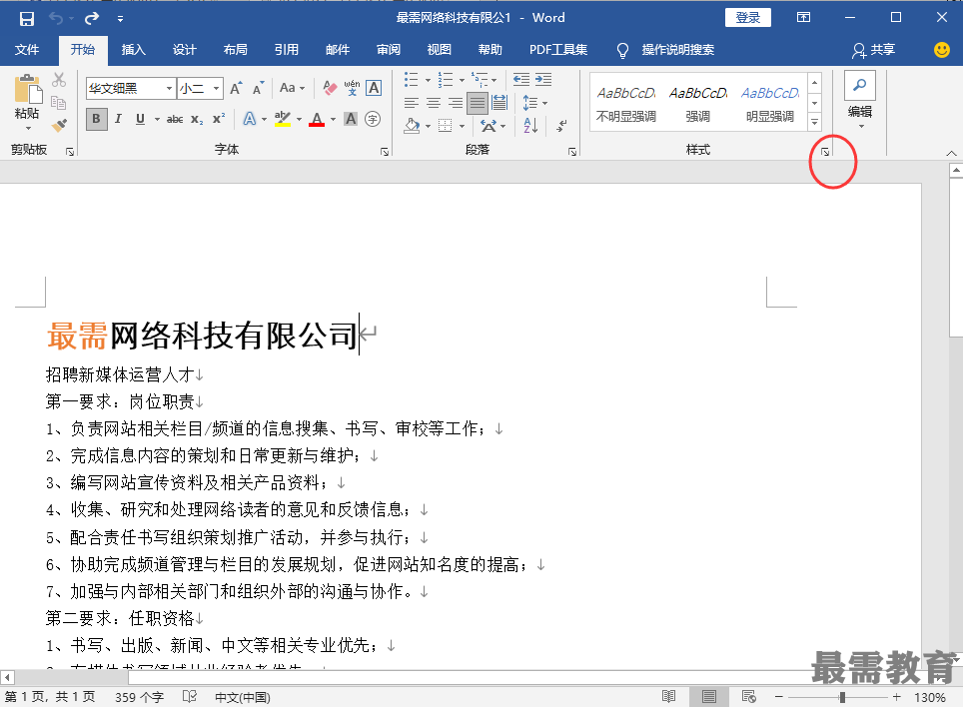Click the spelling check icon in status bar

tap(190, 697)
